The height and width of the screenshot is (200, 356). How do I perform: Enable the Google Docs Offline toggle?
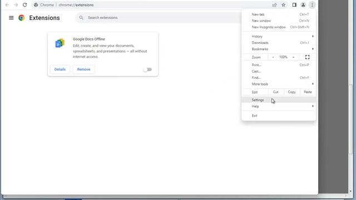(x=147, y=69)
